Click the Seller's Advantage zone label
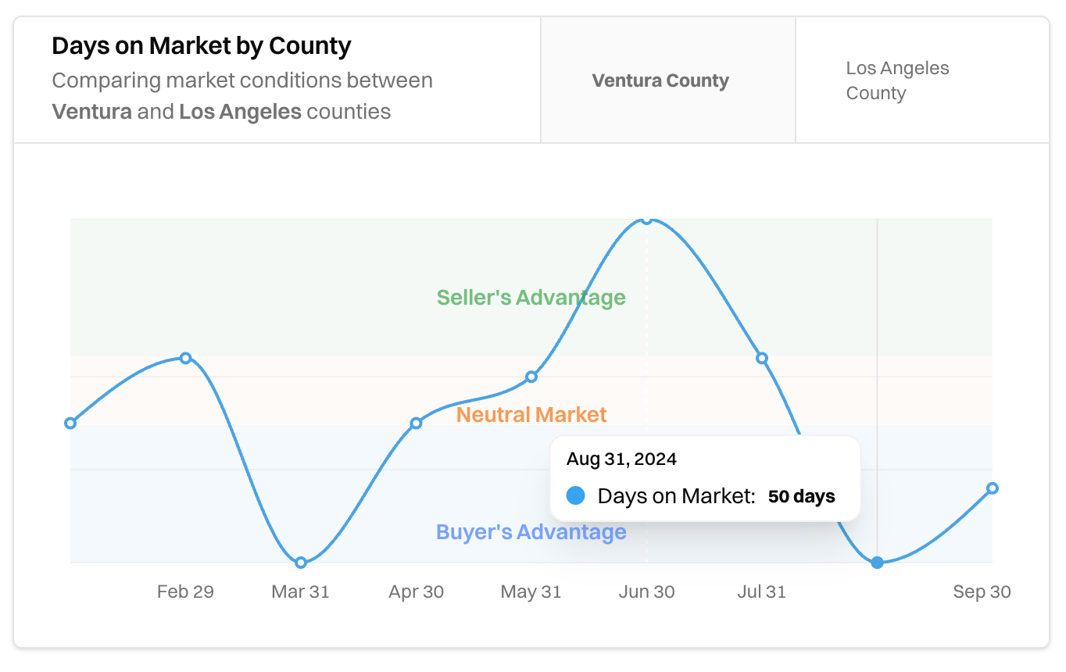Image resolution: width=1066 pixels, height=672 pixels. pyautogui.click(x=531, y=297)
